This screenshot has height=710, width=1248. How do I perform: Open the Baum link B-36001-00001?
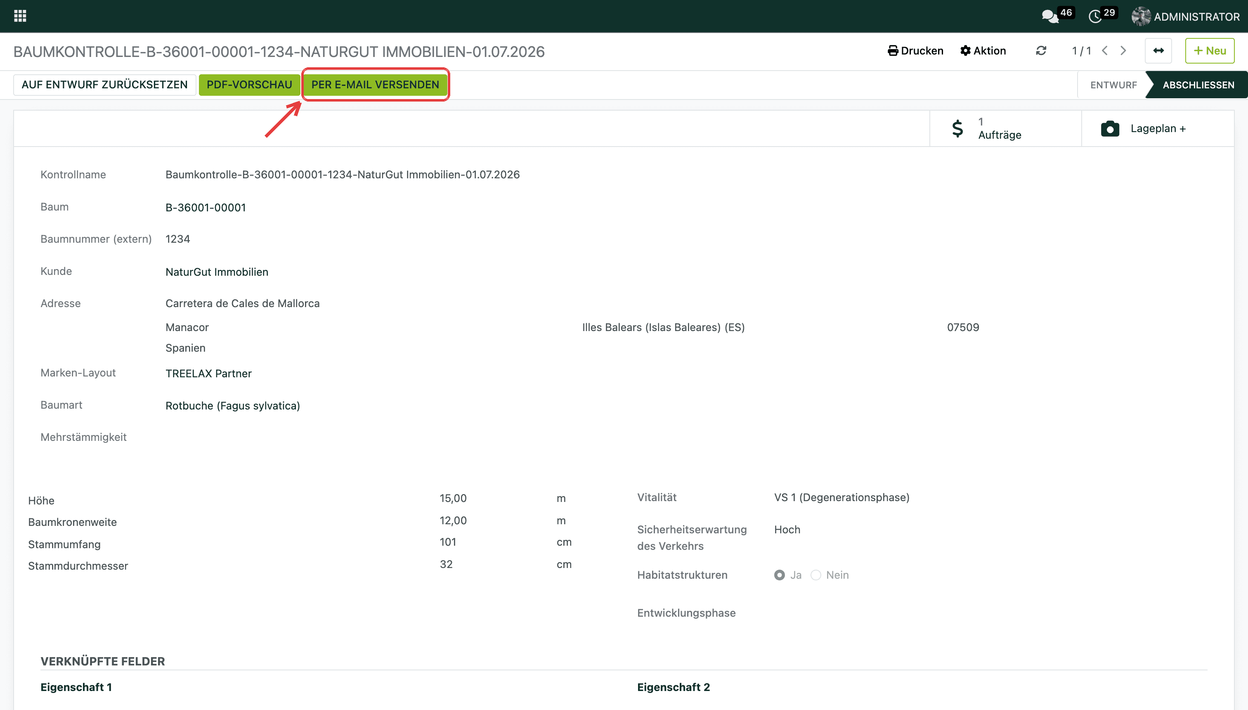click(x=206, y=208)
